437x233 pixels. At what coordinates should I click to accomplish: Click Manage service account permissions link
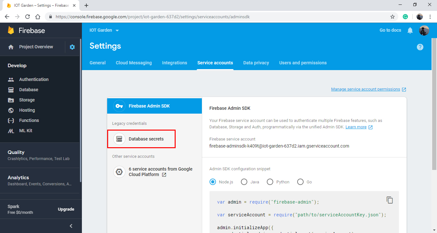coord(366,89)
